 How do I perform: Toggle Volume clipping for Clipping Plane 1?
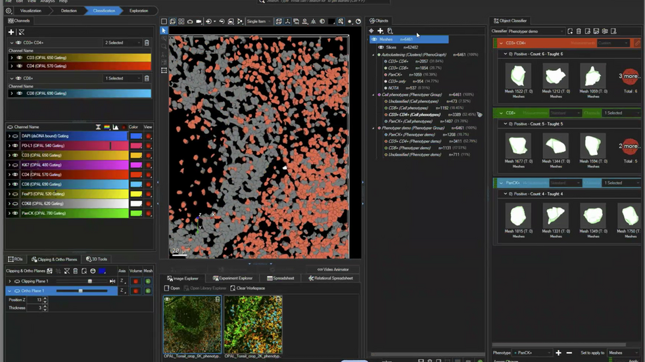[136, 281]
